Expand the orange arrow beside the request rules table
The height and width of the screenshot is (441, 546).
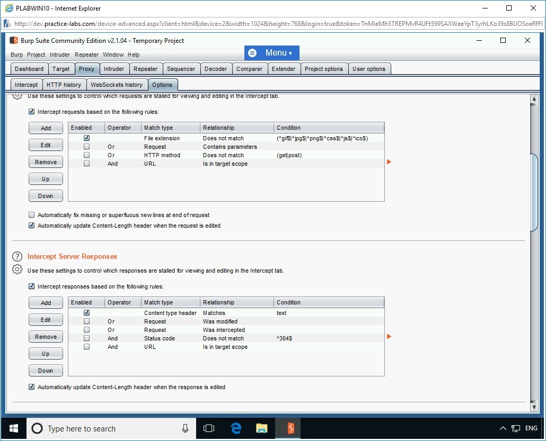[389, 163]
